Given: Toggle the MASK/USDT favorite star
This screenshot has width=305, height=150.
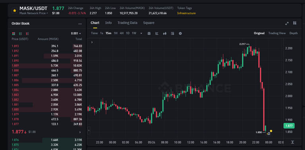Looking at the screenshot, I should coord(15,10).
